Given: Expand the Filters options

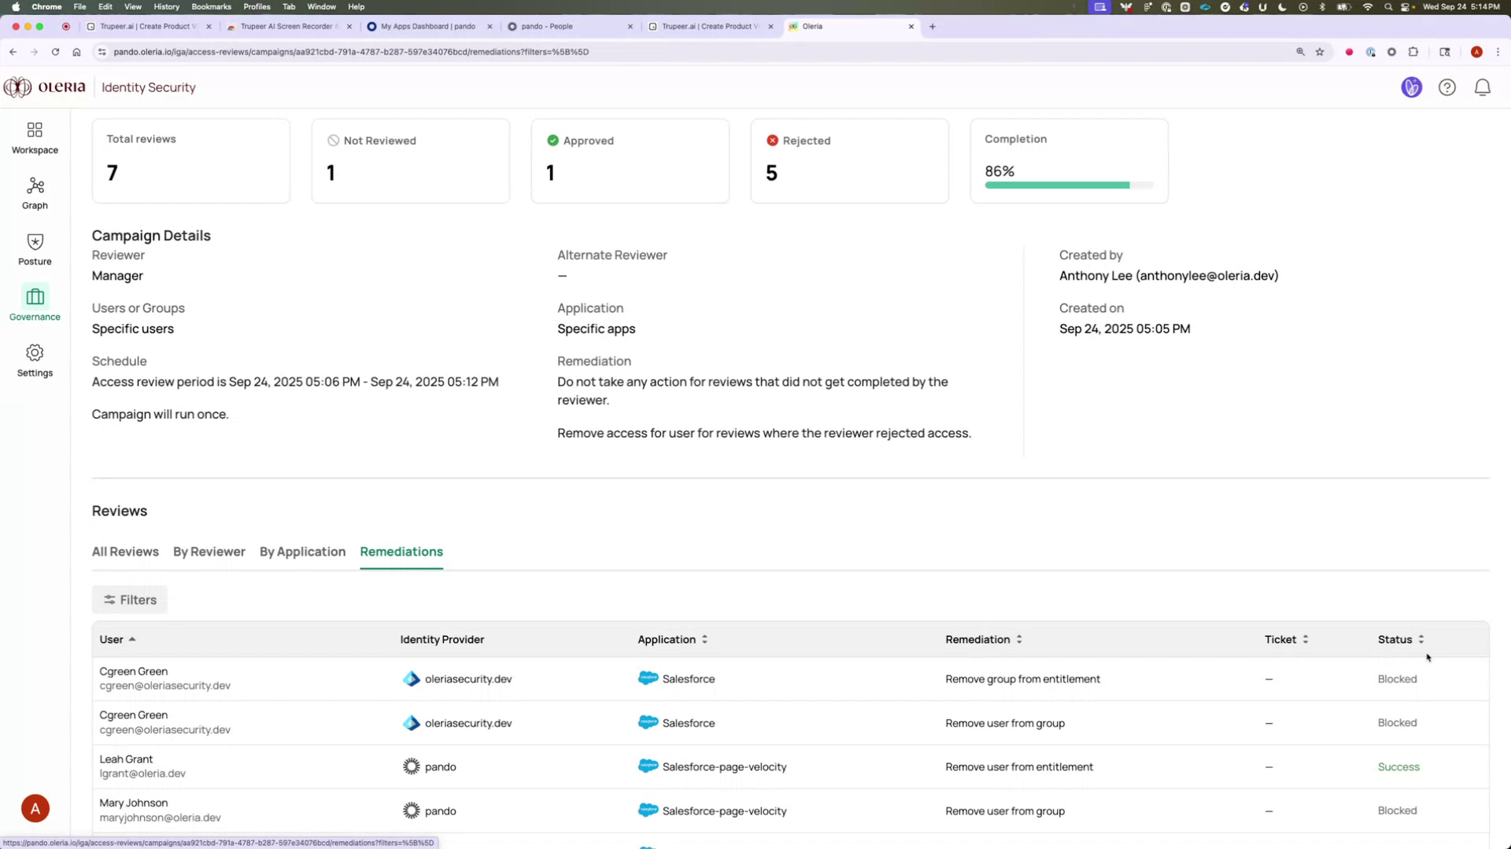Looking at the screenshot, I should click(x=129, y=599).
